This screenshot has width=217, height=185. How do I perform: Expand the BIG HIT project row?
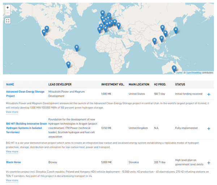click(x=209, y=128)
